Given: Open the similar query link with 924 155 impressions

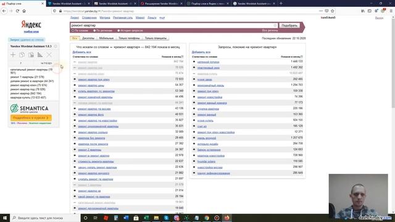Looking at the screenshot, I should (x=206, y=121).
